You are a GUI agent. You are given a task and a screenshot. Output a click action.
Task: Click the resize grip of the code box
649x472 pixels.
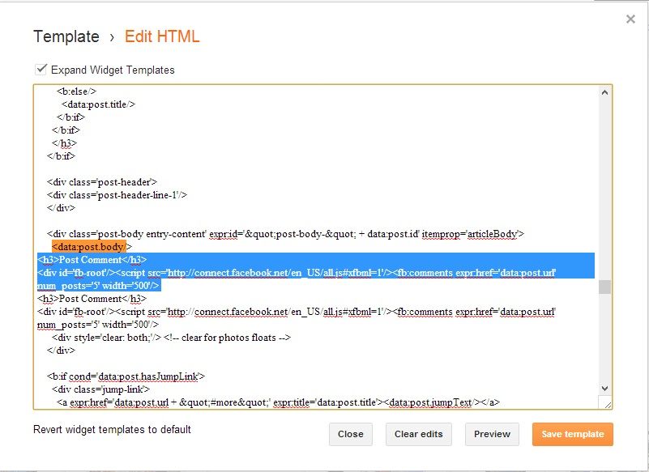[604, 402]
